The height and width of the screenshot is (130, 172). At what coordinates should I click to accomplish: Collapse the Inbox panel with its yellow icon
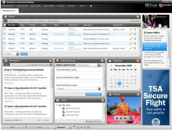(x=138, y=17)
